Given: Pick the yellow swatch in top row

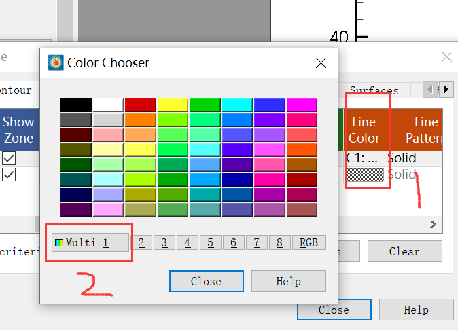Looking at the screenshot, I should coord(173,105).
